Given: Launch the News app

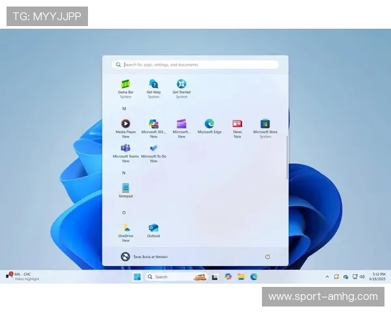Looking at the screenshot, I should click(237, 124).
